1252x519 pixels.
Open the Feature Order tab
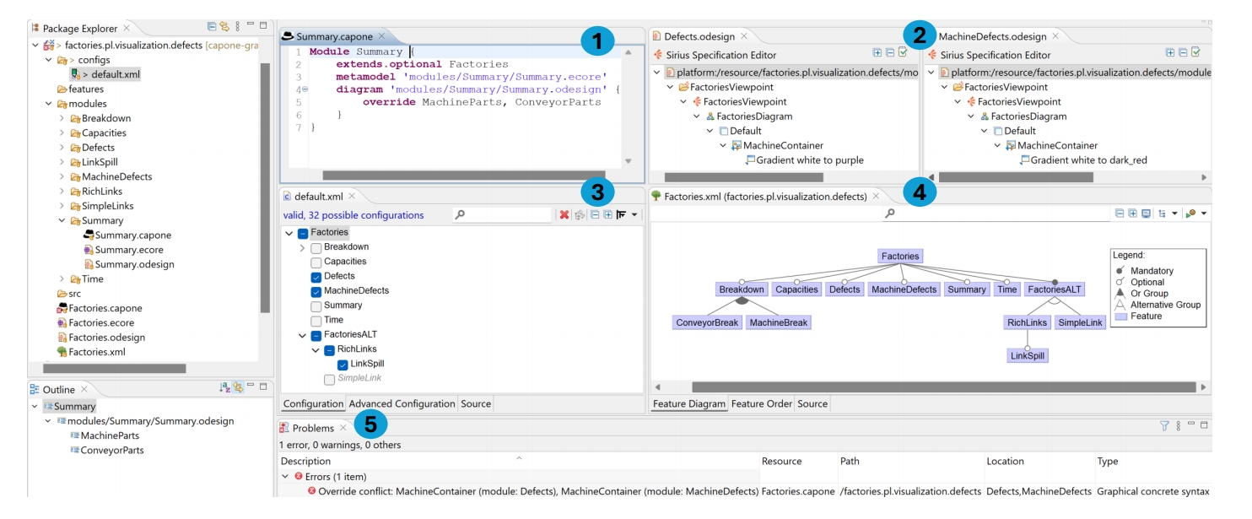coord(762,403)
